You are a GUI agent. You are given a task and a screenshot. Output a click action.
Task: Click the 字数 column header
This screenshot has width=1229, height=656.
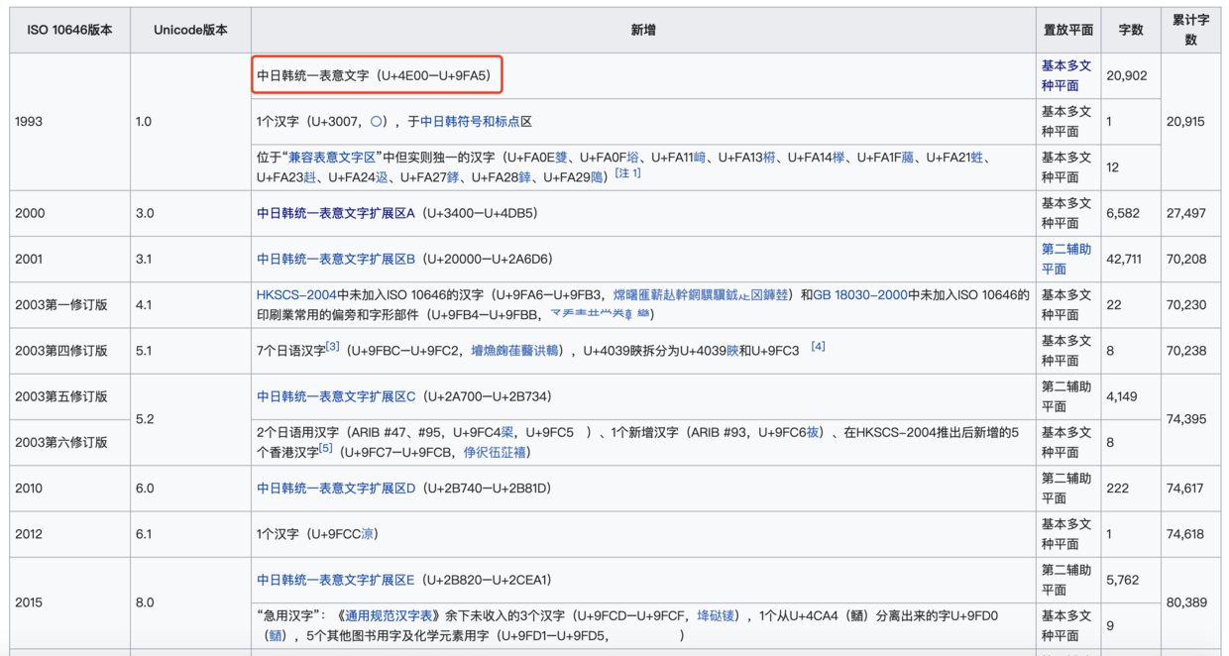(x=1131, y=30)
